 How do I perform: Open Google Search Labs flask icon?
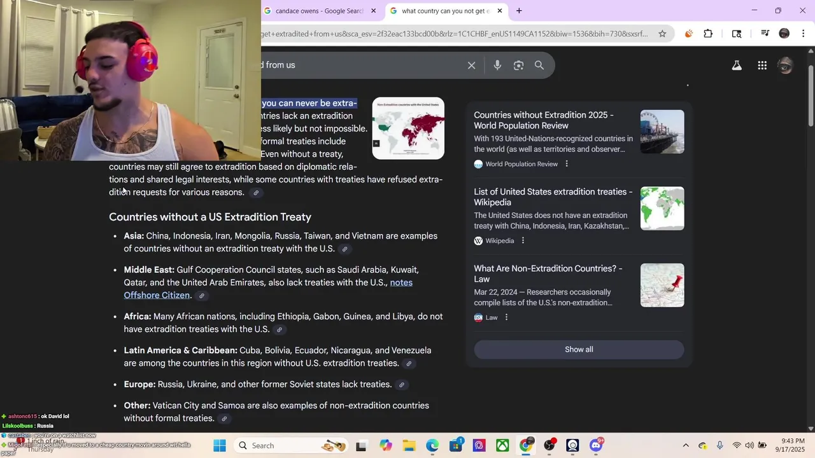coord(737,65)
